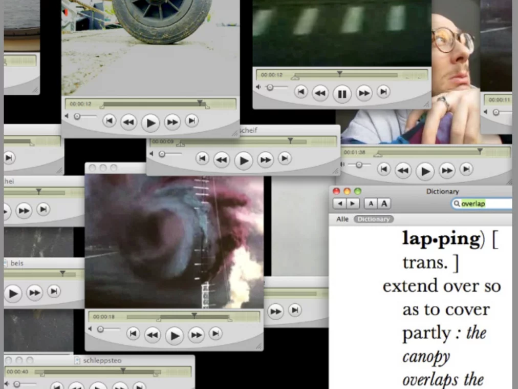Fast forward the hei player

pyautogui.click(x=24, y=210)
